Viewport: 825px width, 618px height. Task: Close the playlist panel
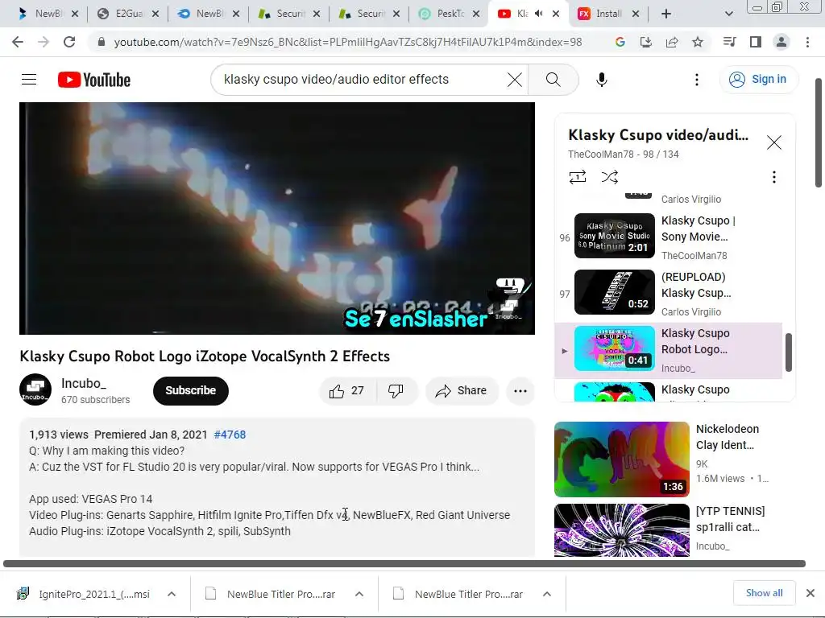774,142
